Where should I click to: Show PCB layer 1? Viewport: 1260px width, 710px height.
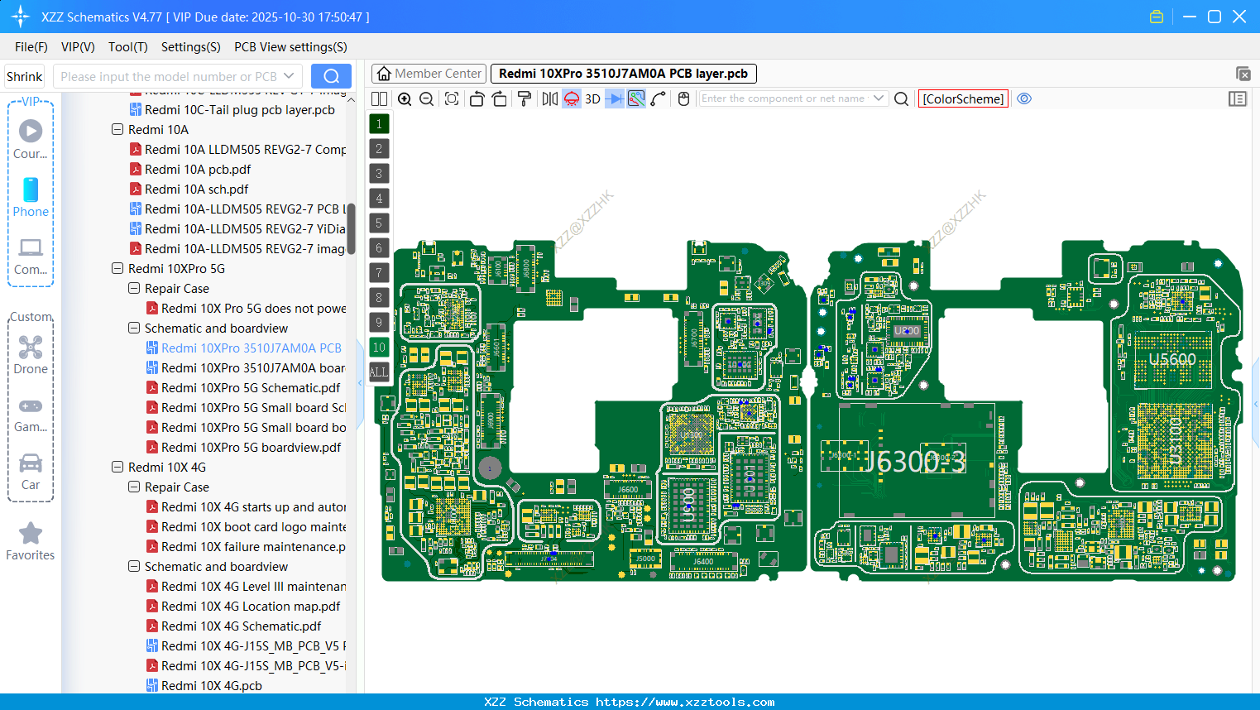(x=379, y=123)
